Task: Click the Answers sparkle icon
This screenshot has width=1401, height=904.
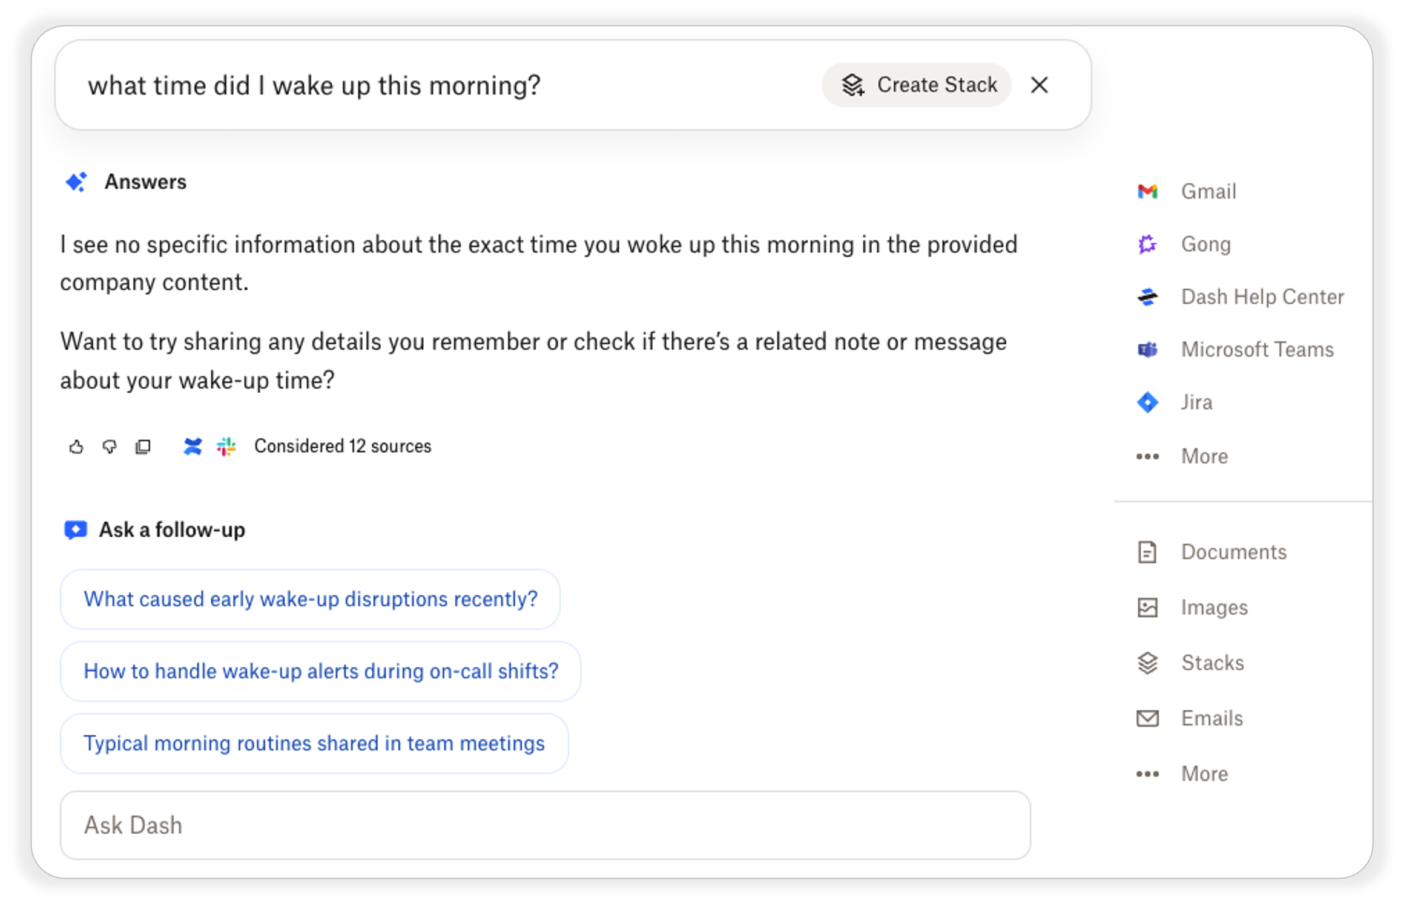Action: click(76, 181)
